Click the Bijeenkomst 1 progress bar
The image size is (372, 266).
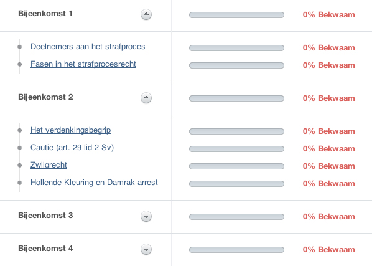click(x=236, y=15)
